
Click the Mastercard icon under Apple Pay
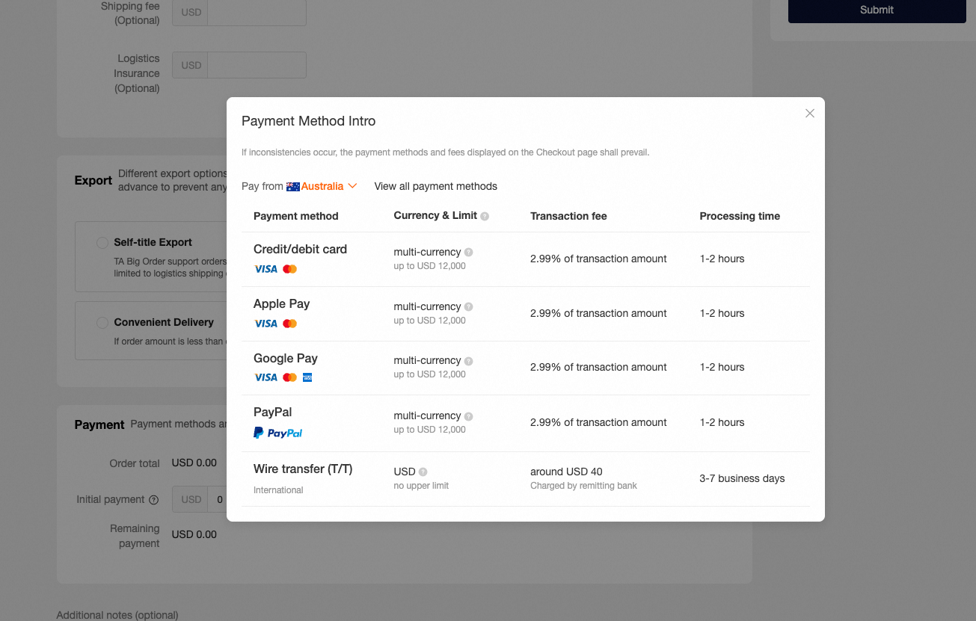(290, 324)
